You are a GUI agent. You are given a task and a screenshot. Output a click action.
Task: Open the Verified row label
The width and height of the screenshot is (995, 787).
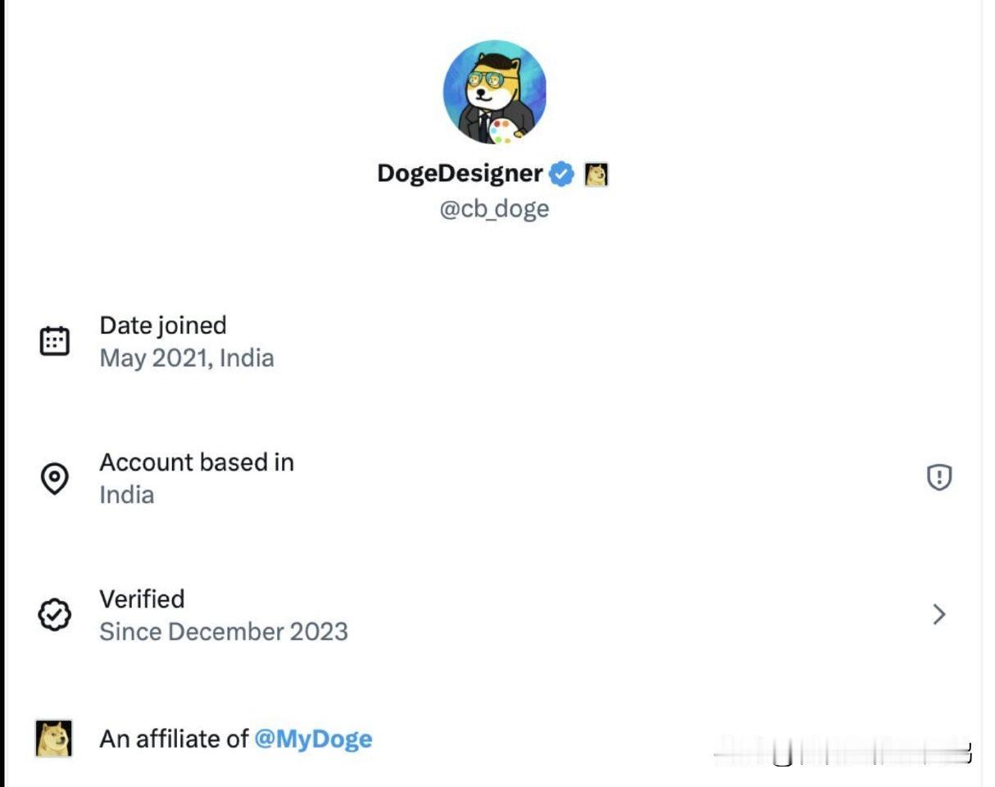pyautogui.click(x=142, y=599)
